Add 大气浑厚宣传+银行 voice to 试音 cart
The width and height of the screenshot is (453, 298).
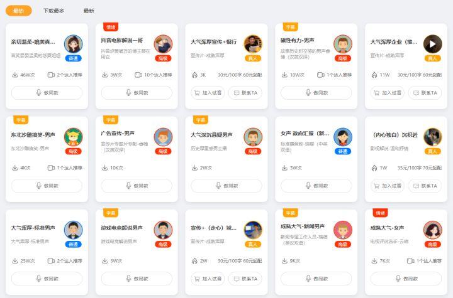tap(208, 93)
